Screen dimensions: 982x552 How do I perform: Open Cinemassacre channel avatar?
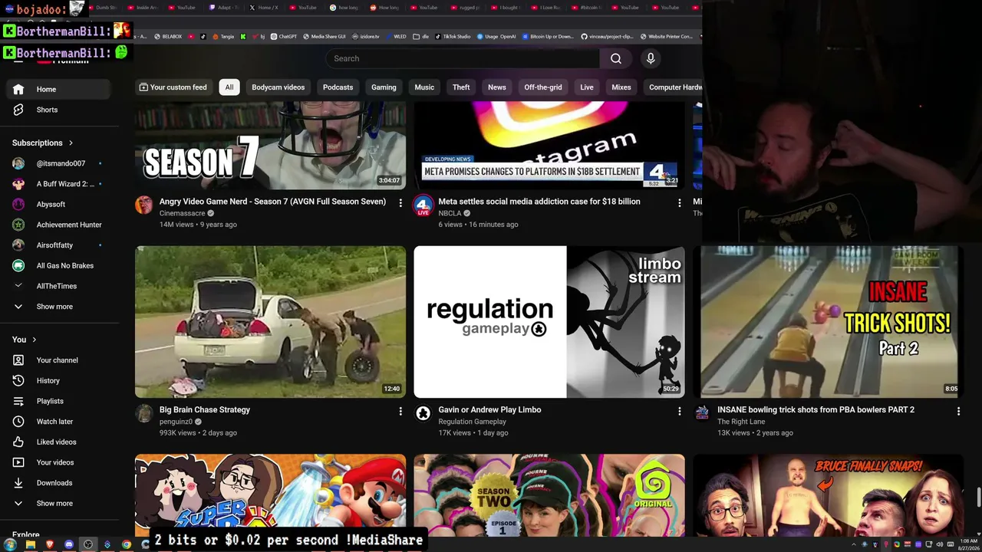[143, 205]
